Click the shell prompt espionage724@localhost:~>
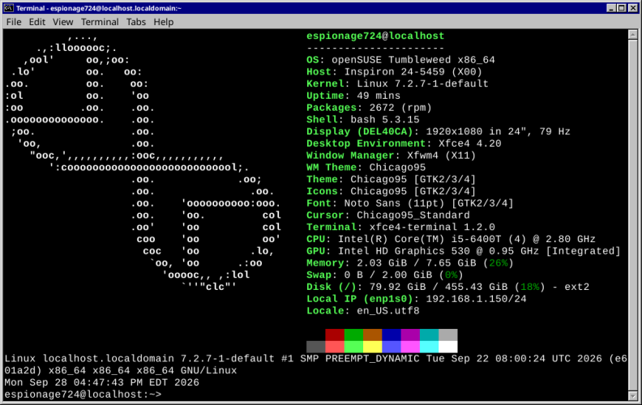Screen dimensions: 642x405 coord(83,394)
